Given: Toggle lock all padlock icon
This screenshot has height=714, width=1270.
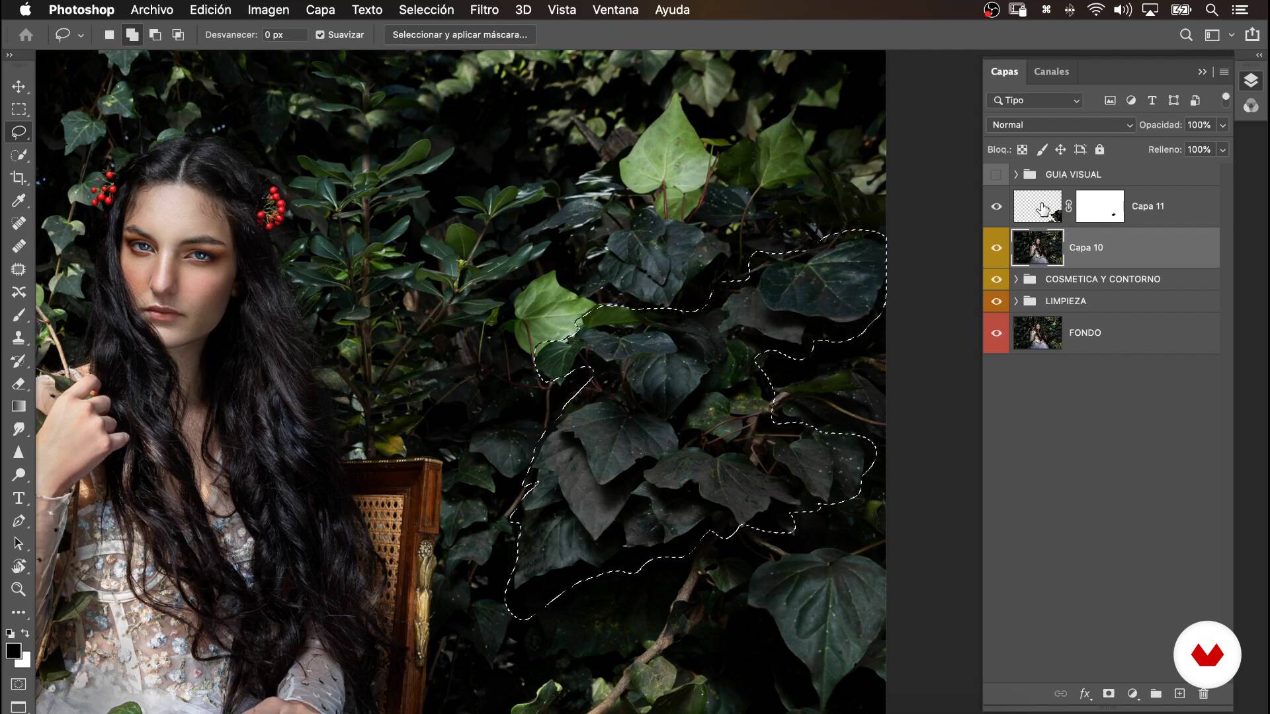Looking at the screenshot, I should point(1099,150).
